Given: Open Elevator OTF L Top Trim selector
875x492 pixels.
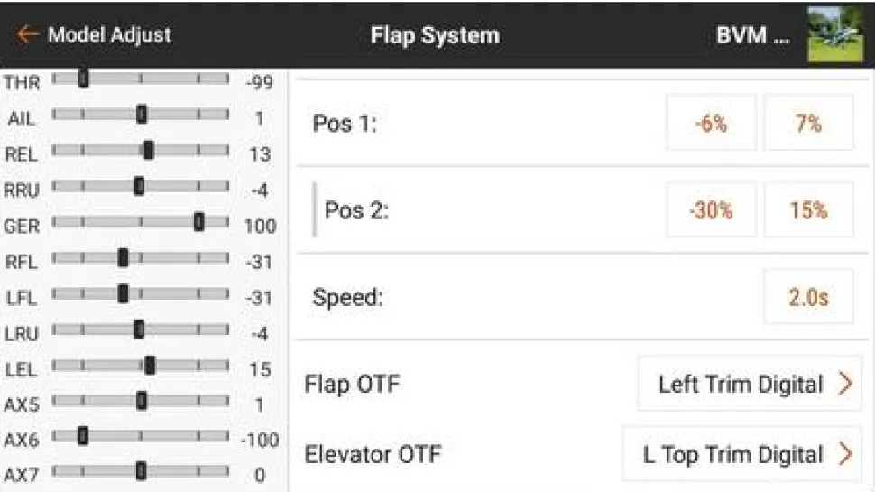Looking at the screenshot, I should tap(741, 454).
